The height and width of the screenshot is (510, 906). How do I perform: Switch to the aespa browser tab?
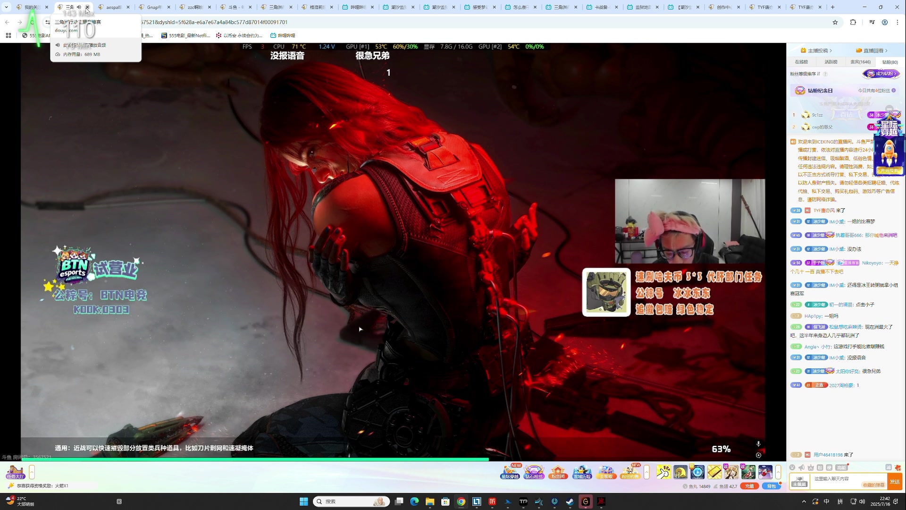pos(114,7)
